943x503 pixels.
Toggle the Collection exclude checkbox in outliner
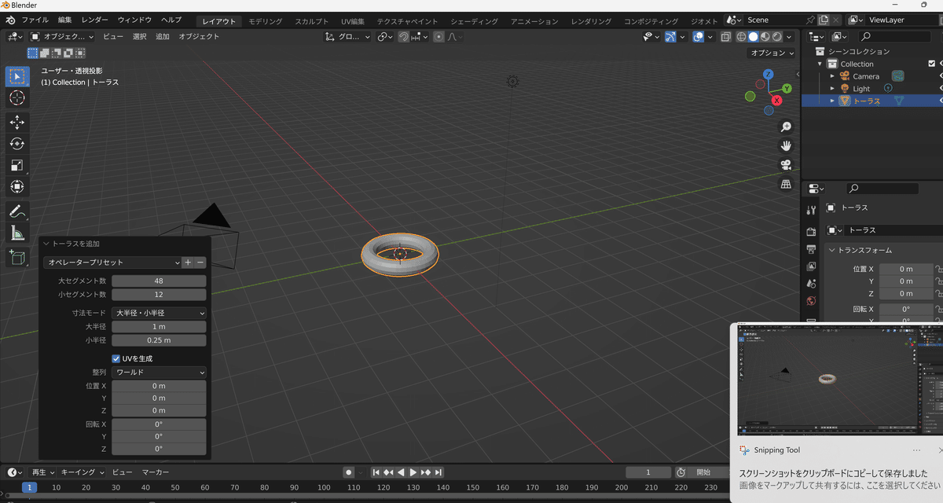(x=932, y=64)
